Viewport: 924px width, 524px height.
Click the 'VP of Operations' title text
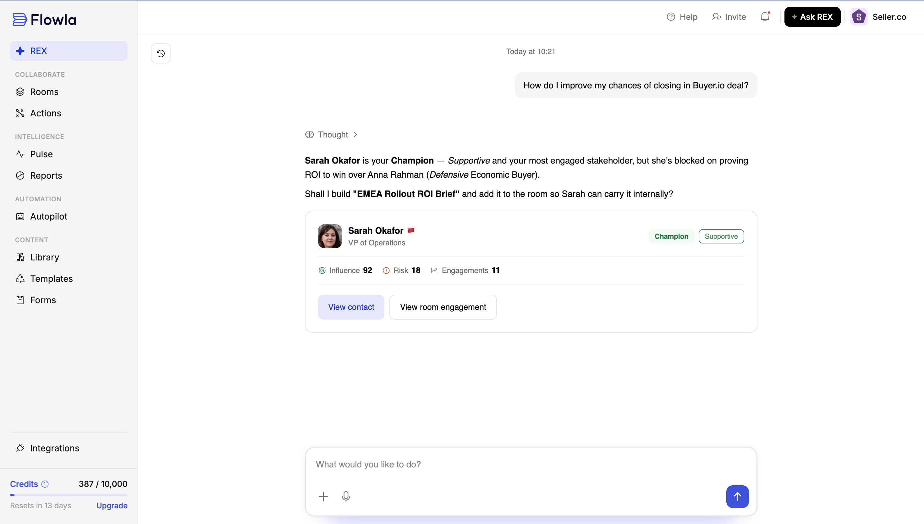point(377,242)
